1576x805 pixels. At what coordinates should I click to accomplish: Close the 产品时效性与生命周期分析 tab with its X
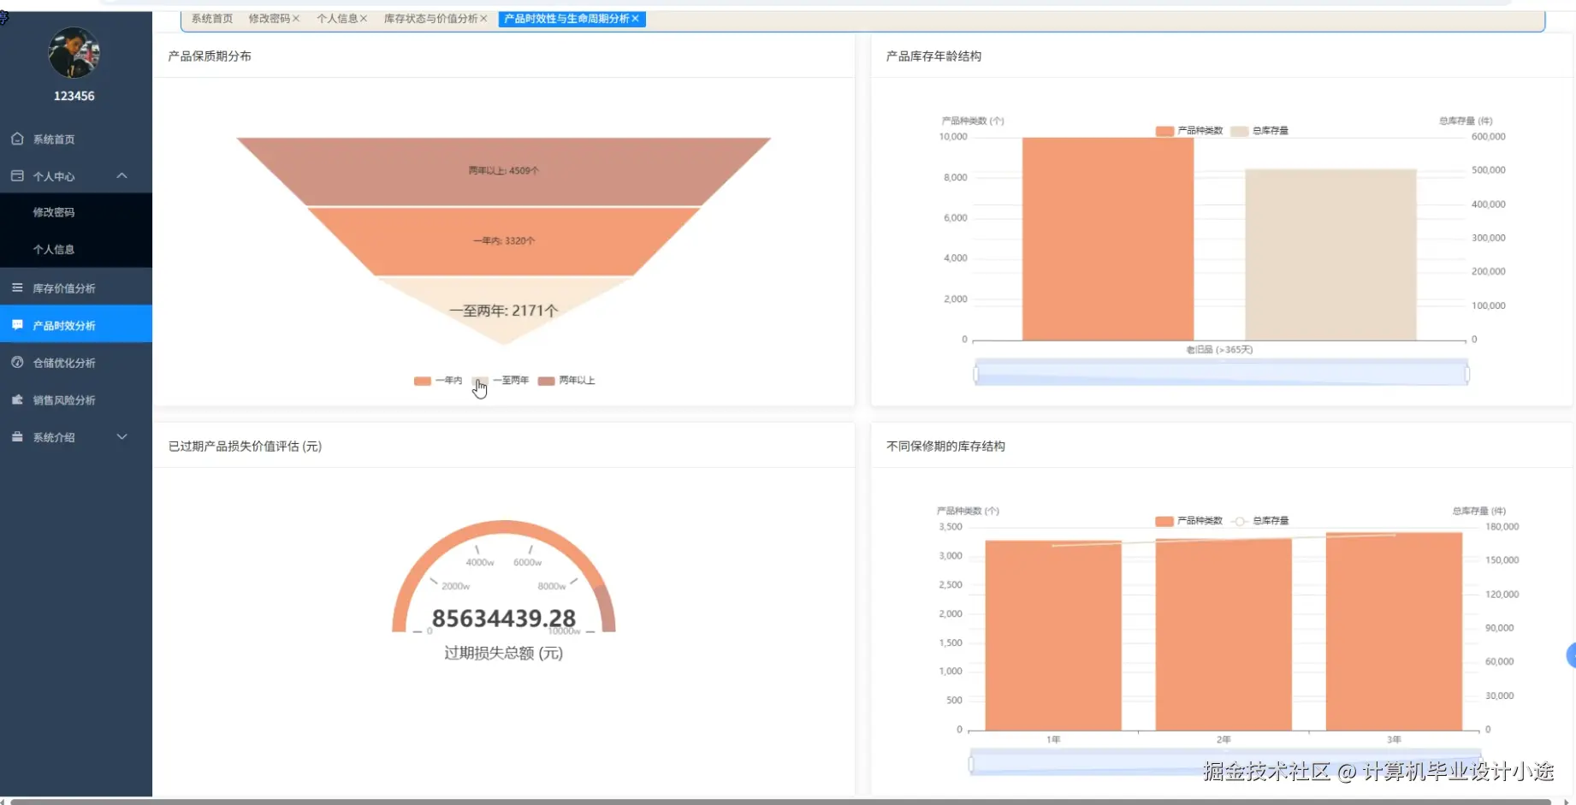635,19
